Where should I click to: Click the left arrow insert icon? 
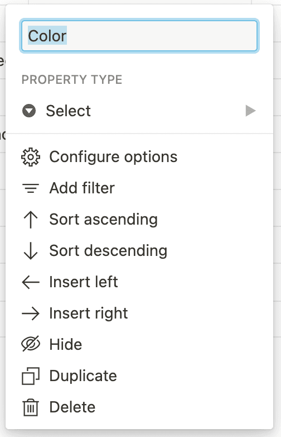31,282
